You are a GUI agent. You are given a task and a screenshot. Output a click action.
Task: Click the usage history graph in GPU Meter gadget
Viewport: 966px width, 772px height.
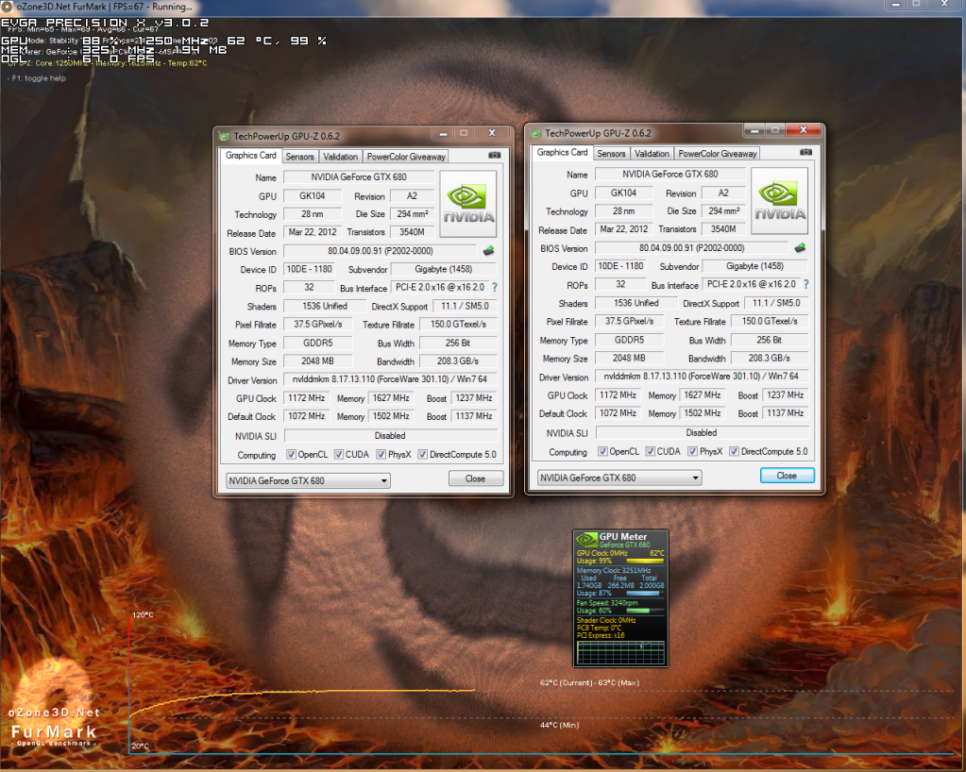tap(620, 652)
